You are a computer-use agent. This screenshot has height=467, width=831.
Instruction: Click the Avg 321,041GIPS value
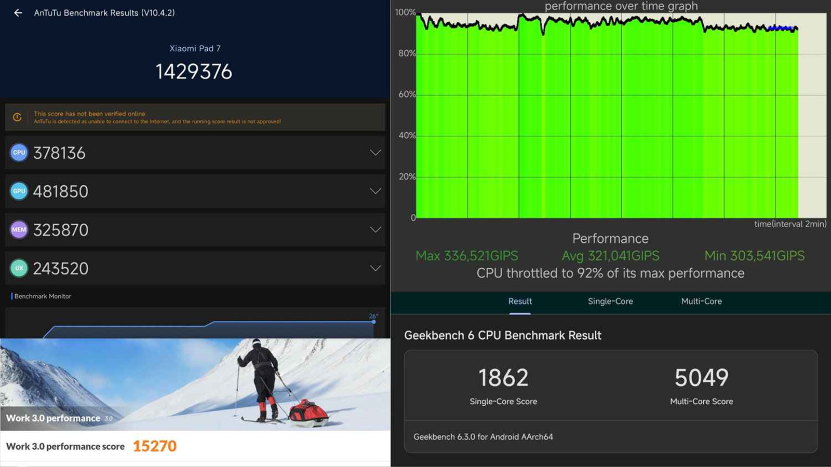pos(610,256)
